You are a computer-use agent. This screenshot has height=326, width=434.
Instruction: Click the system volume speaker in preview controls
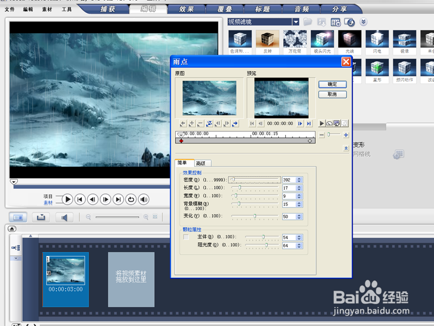[144, 199]
